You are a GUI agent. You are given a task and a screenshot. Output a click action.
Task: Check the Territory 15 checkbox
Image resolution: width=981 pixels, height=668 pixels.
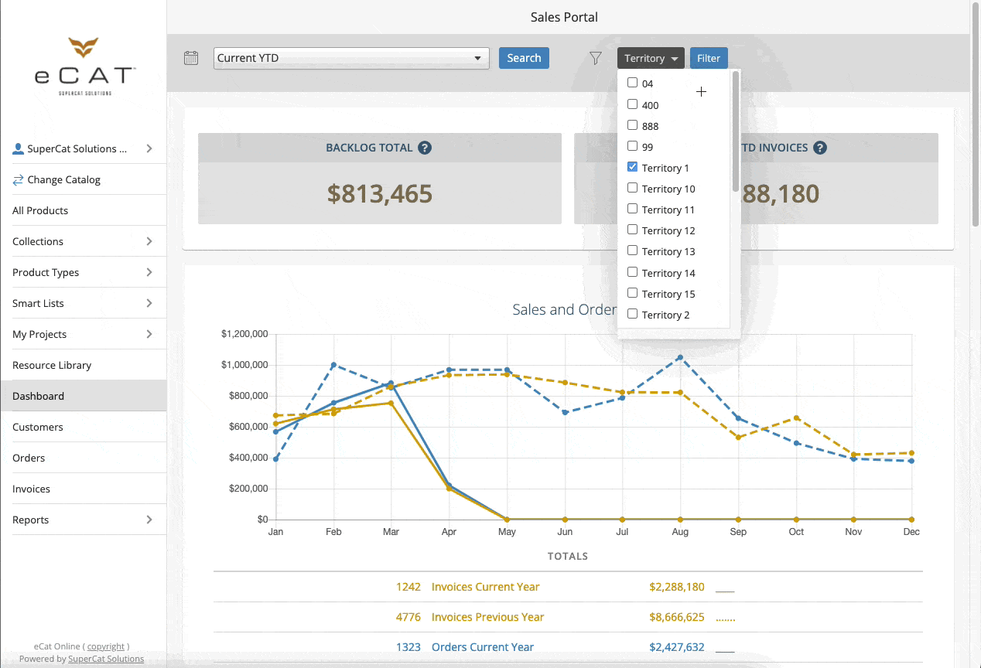632,293
